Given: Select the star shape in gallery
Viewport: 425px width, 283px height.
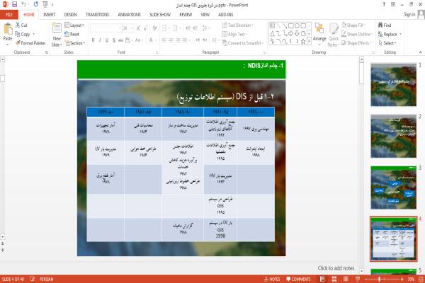Looking at the screenshot, I should pyautogui.click(x=303, y=42).
